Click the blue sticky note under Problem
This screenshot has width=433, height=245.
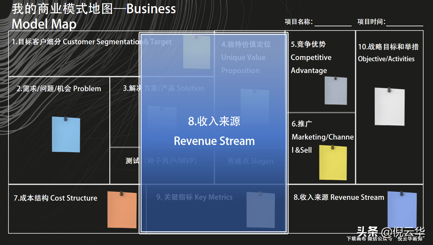click(66, 134)
